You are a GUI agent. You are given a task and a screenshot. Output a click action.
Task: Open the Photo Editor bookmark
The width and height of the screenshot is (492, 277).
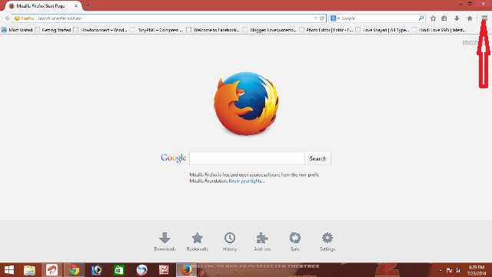click(x=326, y=30)
